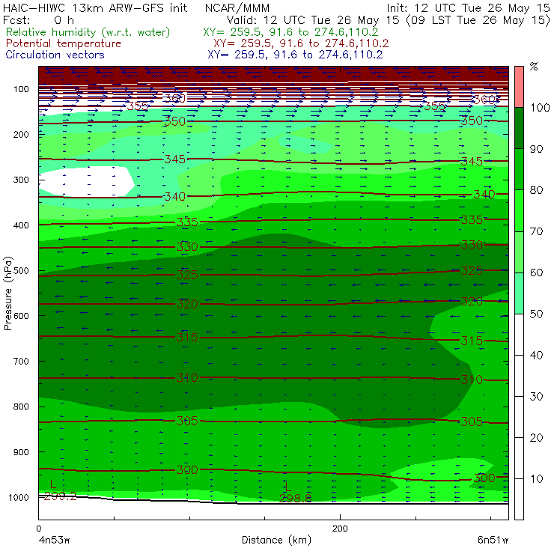Click the blue "Circulation vectors" legend label
Image resolution: width=554 pixels, height=554 pixels.
click(x=55, y=55)
